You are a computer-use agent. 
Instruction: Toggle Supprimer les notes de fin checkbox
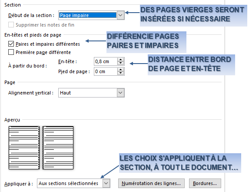11,25
